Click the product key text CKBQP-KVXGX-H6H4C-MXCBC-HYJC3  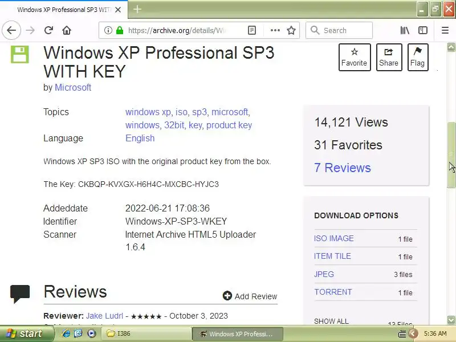(148, 184)
